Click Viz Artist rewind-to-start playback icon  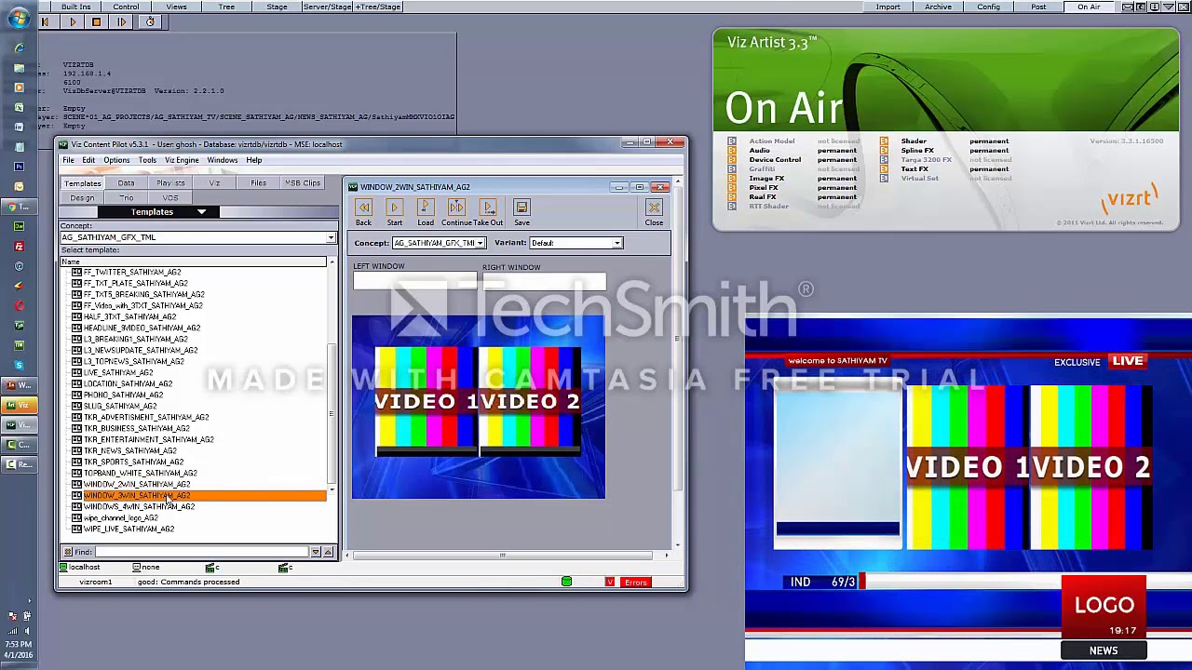(44, 21)
